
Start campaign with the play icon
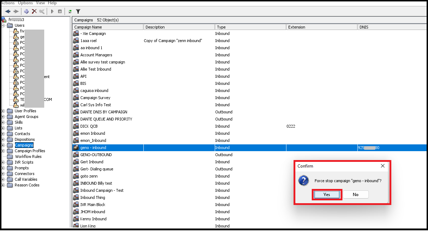click(x=52, y=11)
